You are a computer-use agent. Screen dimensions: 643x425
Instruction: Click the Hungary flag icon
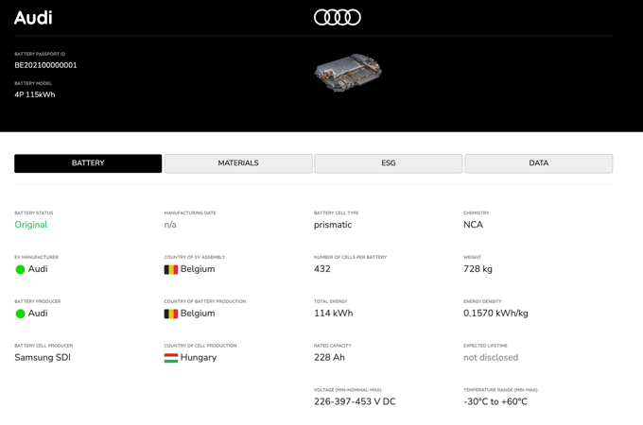(x=171, y=358)
